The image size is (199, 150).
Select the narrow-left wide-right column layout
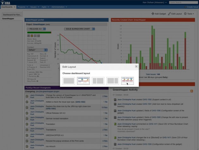point(98,81)
